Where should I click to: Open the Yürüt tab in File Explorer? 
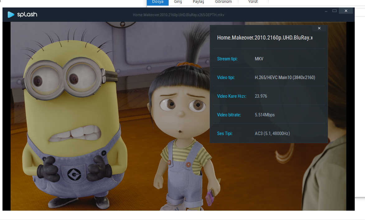(253, 2)
